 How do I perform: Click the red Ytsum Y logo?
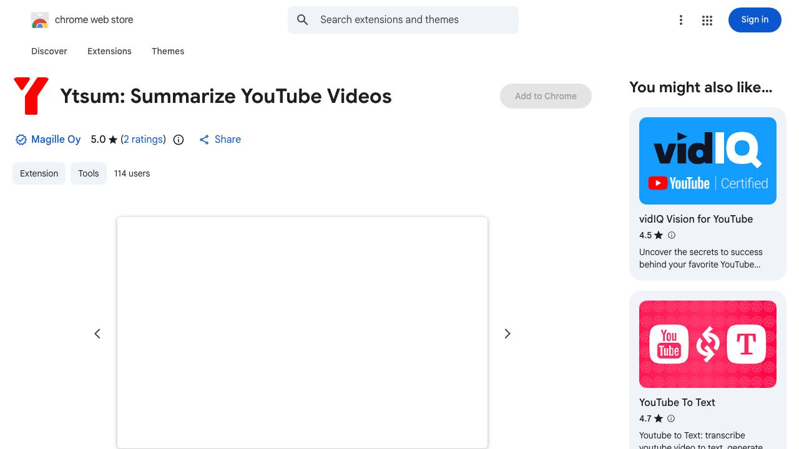point(31,96)
